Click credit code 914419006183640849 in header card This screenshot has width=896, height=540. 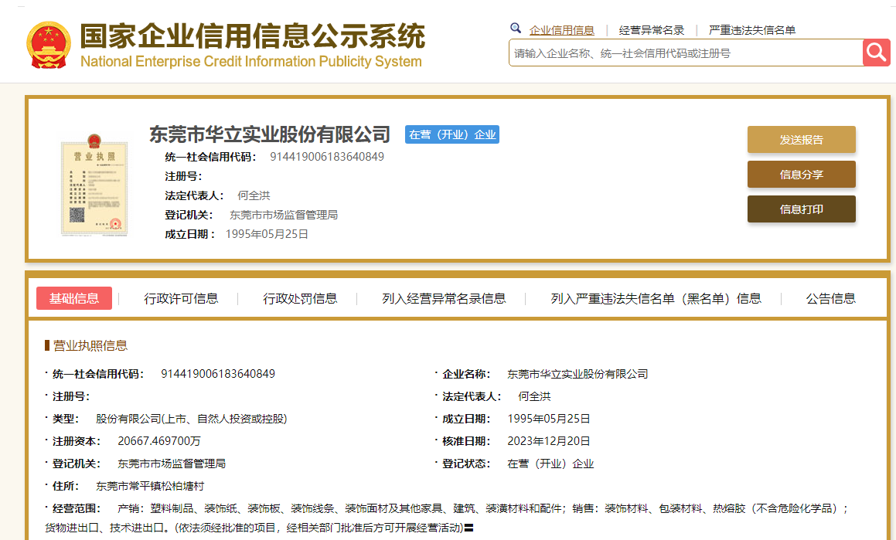(x=327, y=157)
